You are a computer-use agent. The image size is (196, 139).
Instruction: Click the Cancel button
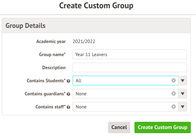click(119, 127)
